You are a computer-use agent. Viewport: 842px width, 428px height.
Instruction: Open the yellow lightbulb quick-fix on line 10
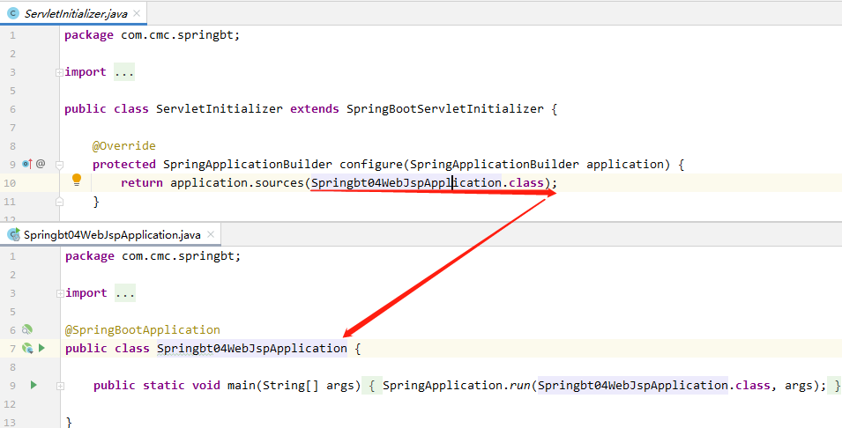(77, 180)
